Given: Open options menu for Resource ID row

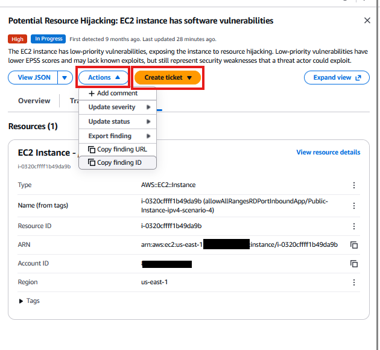Looking at the screenshot, I should pyautogui.click(x=354, y=226).
